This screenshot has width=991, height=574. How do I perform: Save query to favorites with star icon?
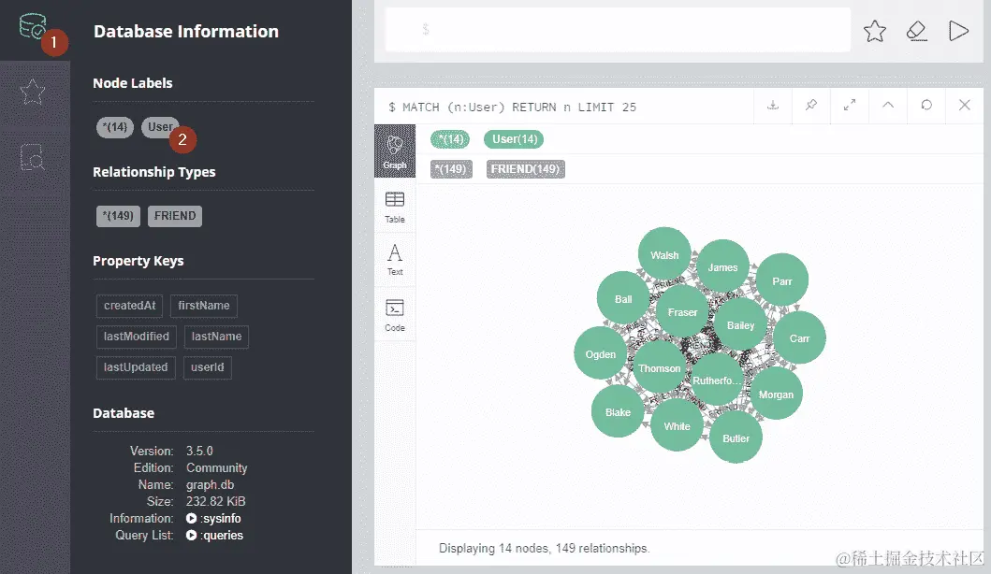(875, 30)
